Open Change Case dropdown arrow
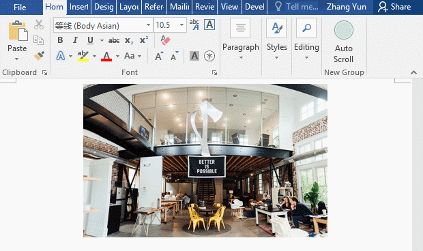423x251 pixels. point(139,56)
